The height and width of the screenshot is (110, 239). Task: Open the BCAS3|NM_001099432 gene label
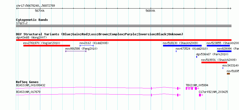[x=31, y=85]
